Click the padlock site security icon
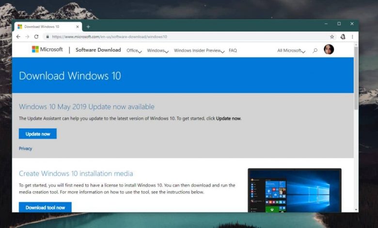 point(47,37)
